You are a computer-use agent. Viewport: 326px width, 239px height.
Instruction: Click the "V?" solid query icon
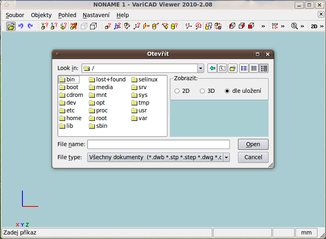(x=44, y=26)
